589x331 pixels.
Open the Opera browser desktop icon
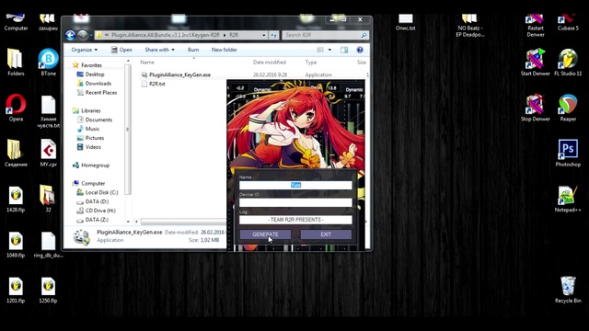pos(16,108)
